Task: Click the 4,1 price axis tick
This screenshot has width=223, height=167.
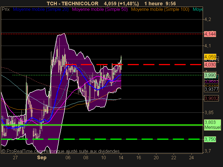Action: point(208,46)
